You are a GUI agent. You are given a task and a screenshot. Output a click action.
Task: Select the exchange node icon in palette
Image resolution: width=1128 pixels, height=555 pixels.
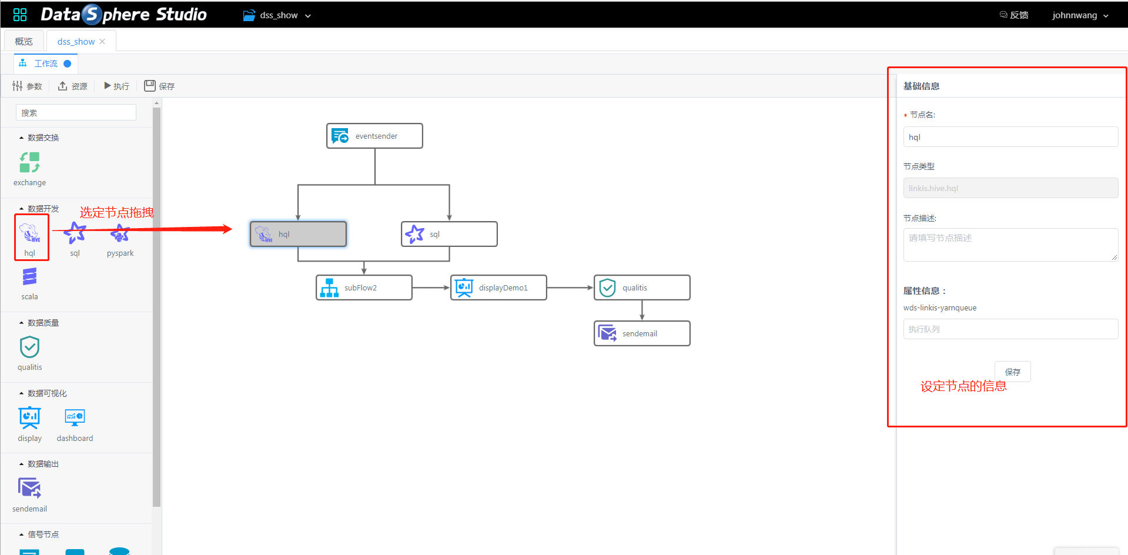pos(29,163)
